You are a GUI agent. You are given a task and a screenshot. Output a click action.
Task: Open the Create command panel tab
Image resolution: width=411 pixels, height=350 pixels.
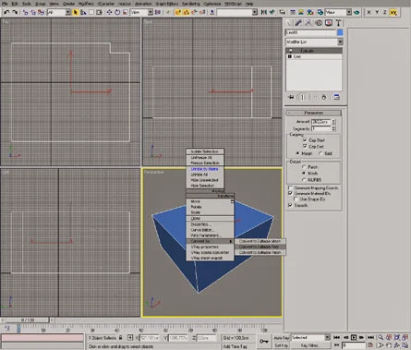click(x=289, y=23)
